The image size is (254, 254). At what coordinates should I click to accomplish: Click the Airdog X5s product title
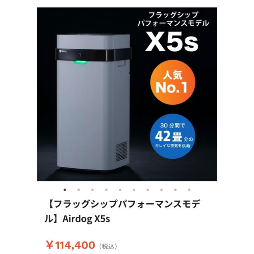tap(122, 211)
